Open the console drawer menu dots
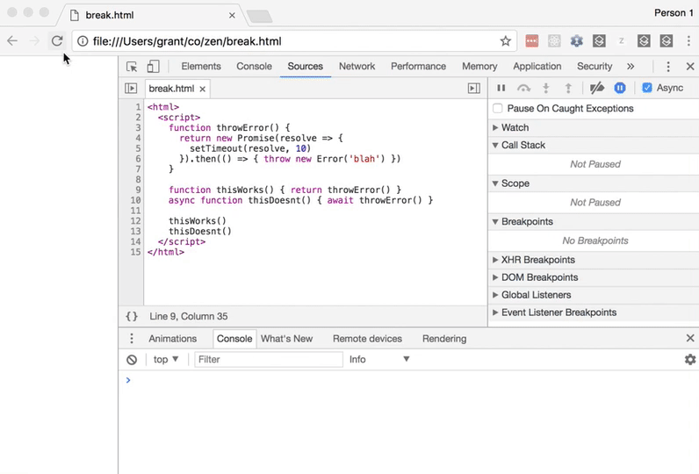 coord(132,339)
